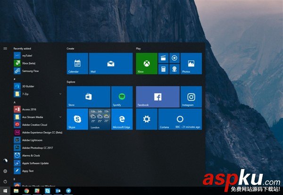Open the Store tile
Image resolution: width=283 pixels, height=195 pixels.
(x=89, y=97)
